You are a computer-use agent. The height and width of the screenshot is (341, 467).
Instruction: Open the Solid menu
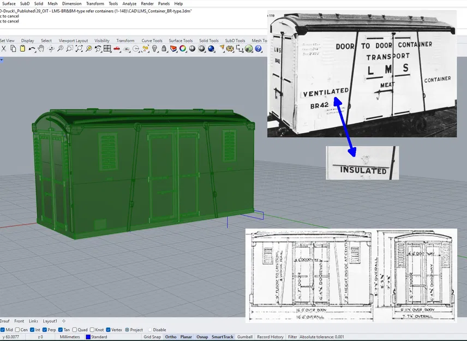click(38, 3)
